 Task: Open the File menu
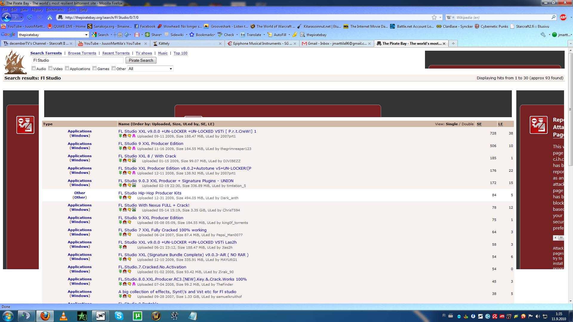pyautogui.click(x=4, y=10)
